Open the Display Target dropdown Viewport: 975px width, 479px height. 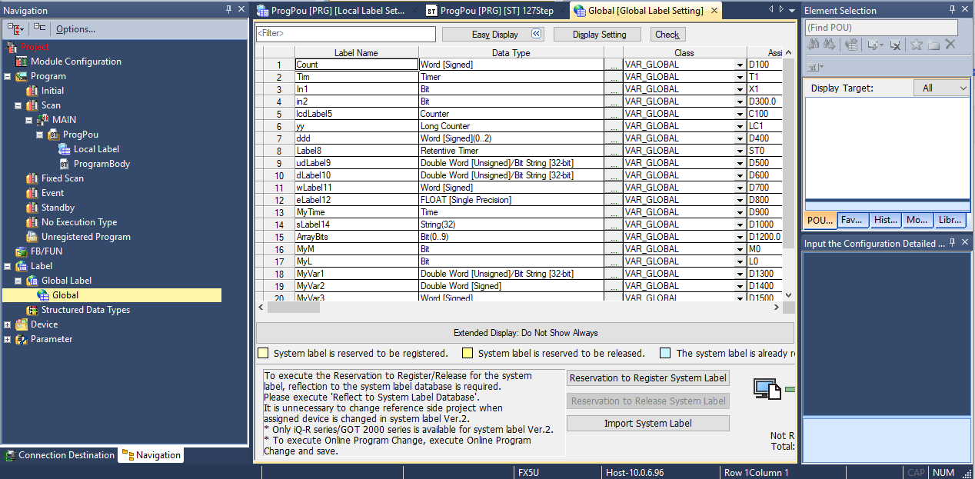[x=941, y=88]
